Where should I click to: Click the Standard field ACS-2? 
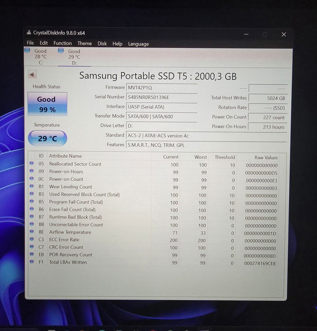tap(206, 135)
